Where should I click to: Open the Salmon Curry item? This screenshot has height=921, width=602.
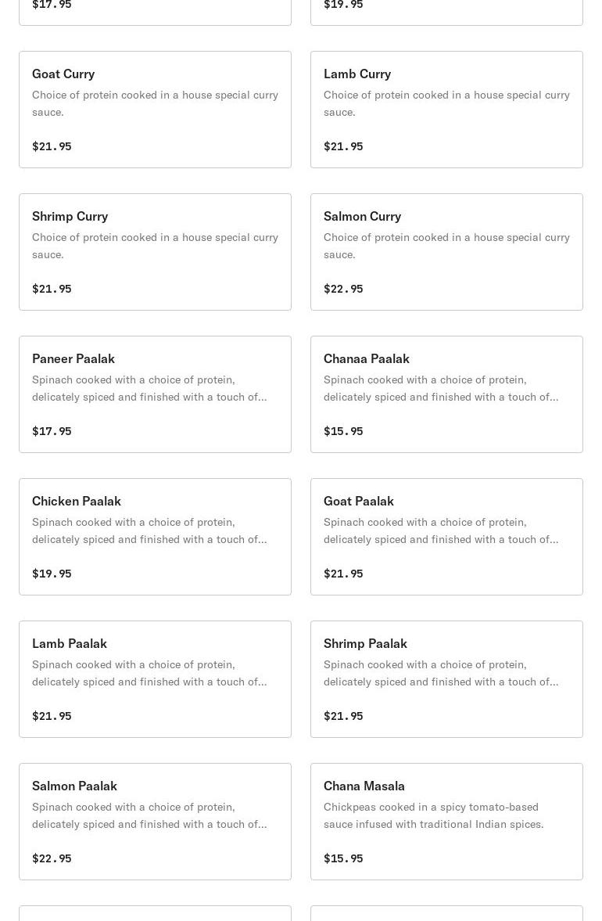tap(446, 252)
